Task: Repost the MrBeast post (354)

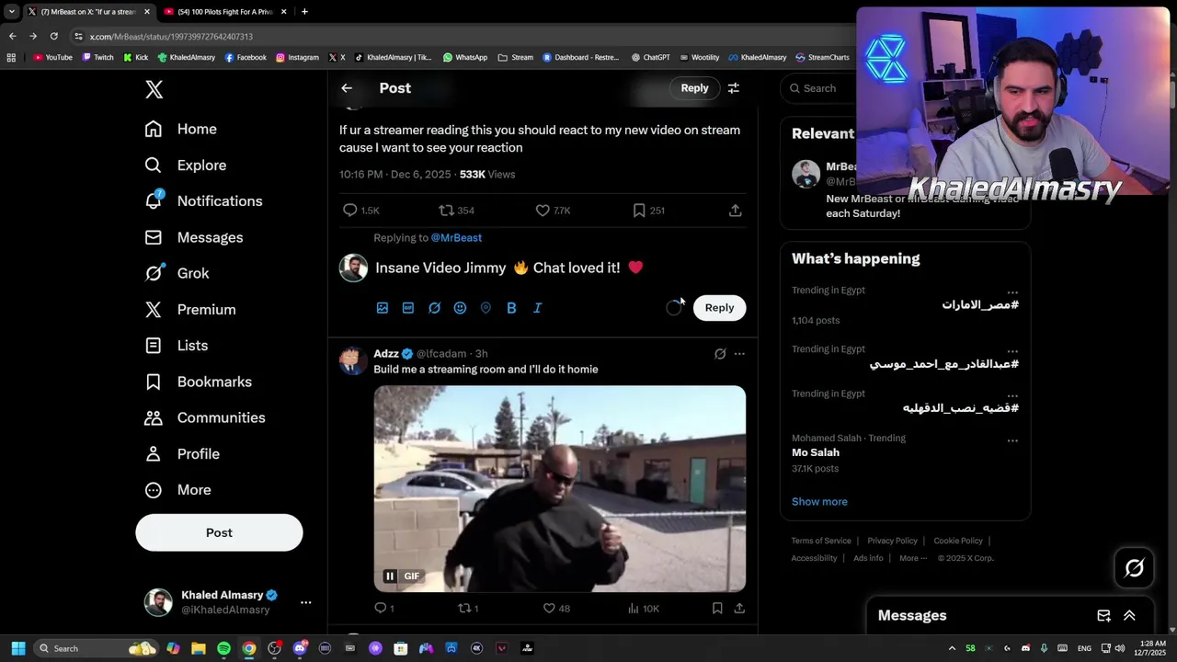Action: tap(447, 211)
